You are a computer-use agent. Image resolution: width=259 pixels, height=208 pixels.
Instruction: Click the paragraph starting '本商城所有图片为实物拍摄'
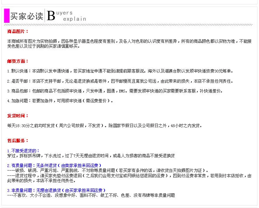point(129,44)
